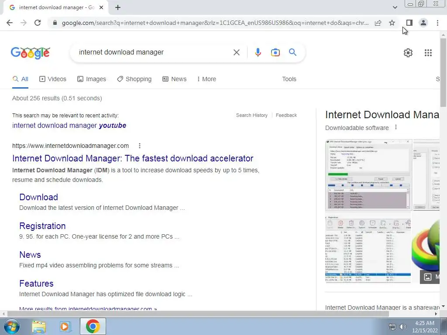The width and height of the screenshot is (447, 335).
Task: Open 'internet download manager youtube' suggestion
Action: click(x=69, y=125)
